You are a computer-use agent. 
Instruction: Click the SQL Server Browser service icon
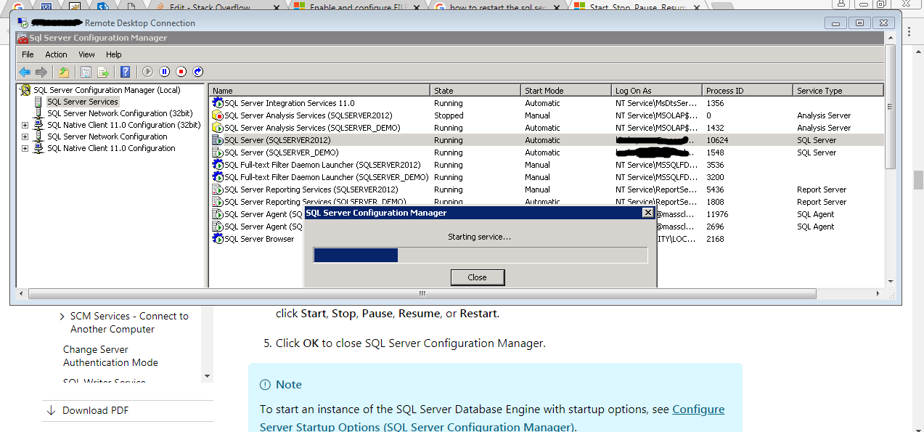[218, 239]
